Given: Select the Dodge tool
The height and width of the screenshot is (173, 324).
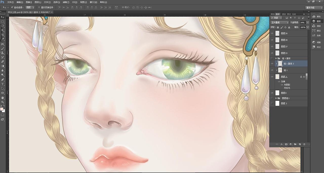Looking at the screenshot, I should (3, 75).
